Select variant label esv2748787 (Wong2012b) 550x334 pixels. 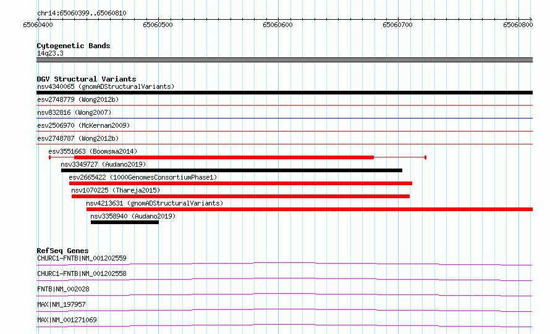pyautogui.click(x=78, y=138)
